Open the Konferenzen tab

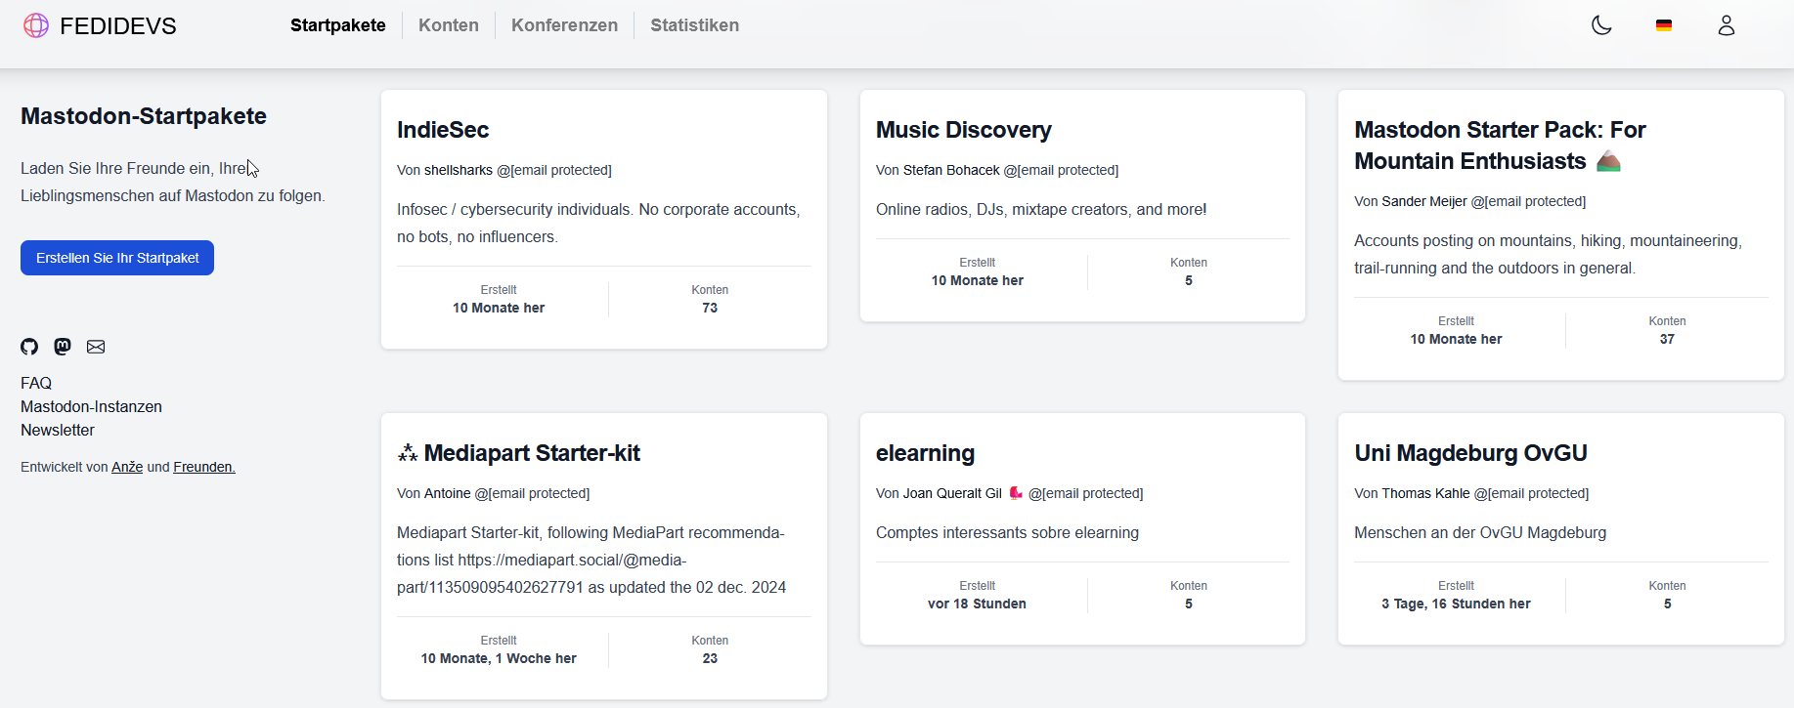564,25
